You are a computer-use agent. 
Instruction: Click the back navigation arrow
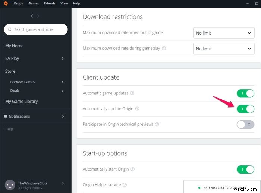click(x=32, y=16)
